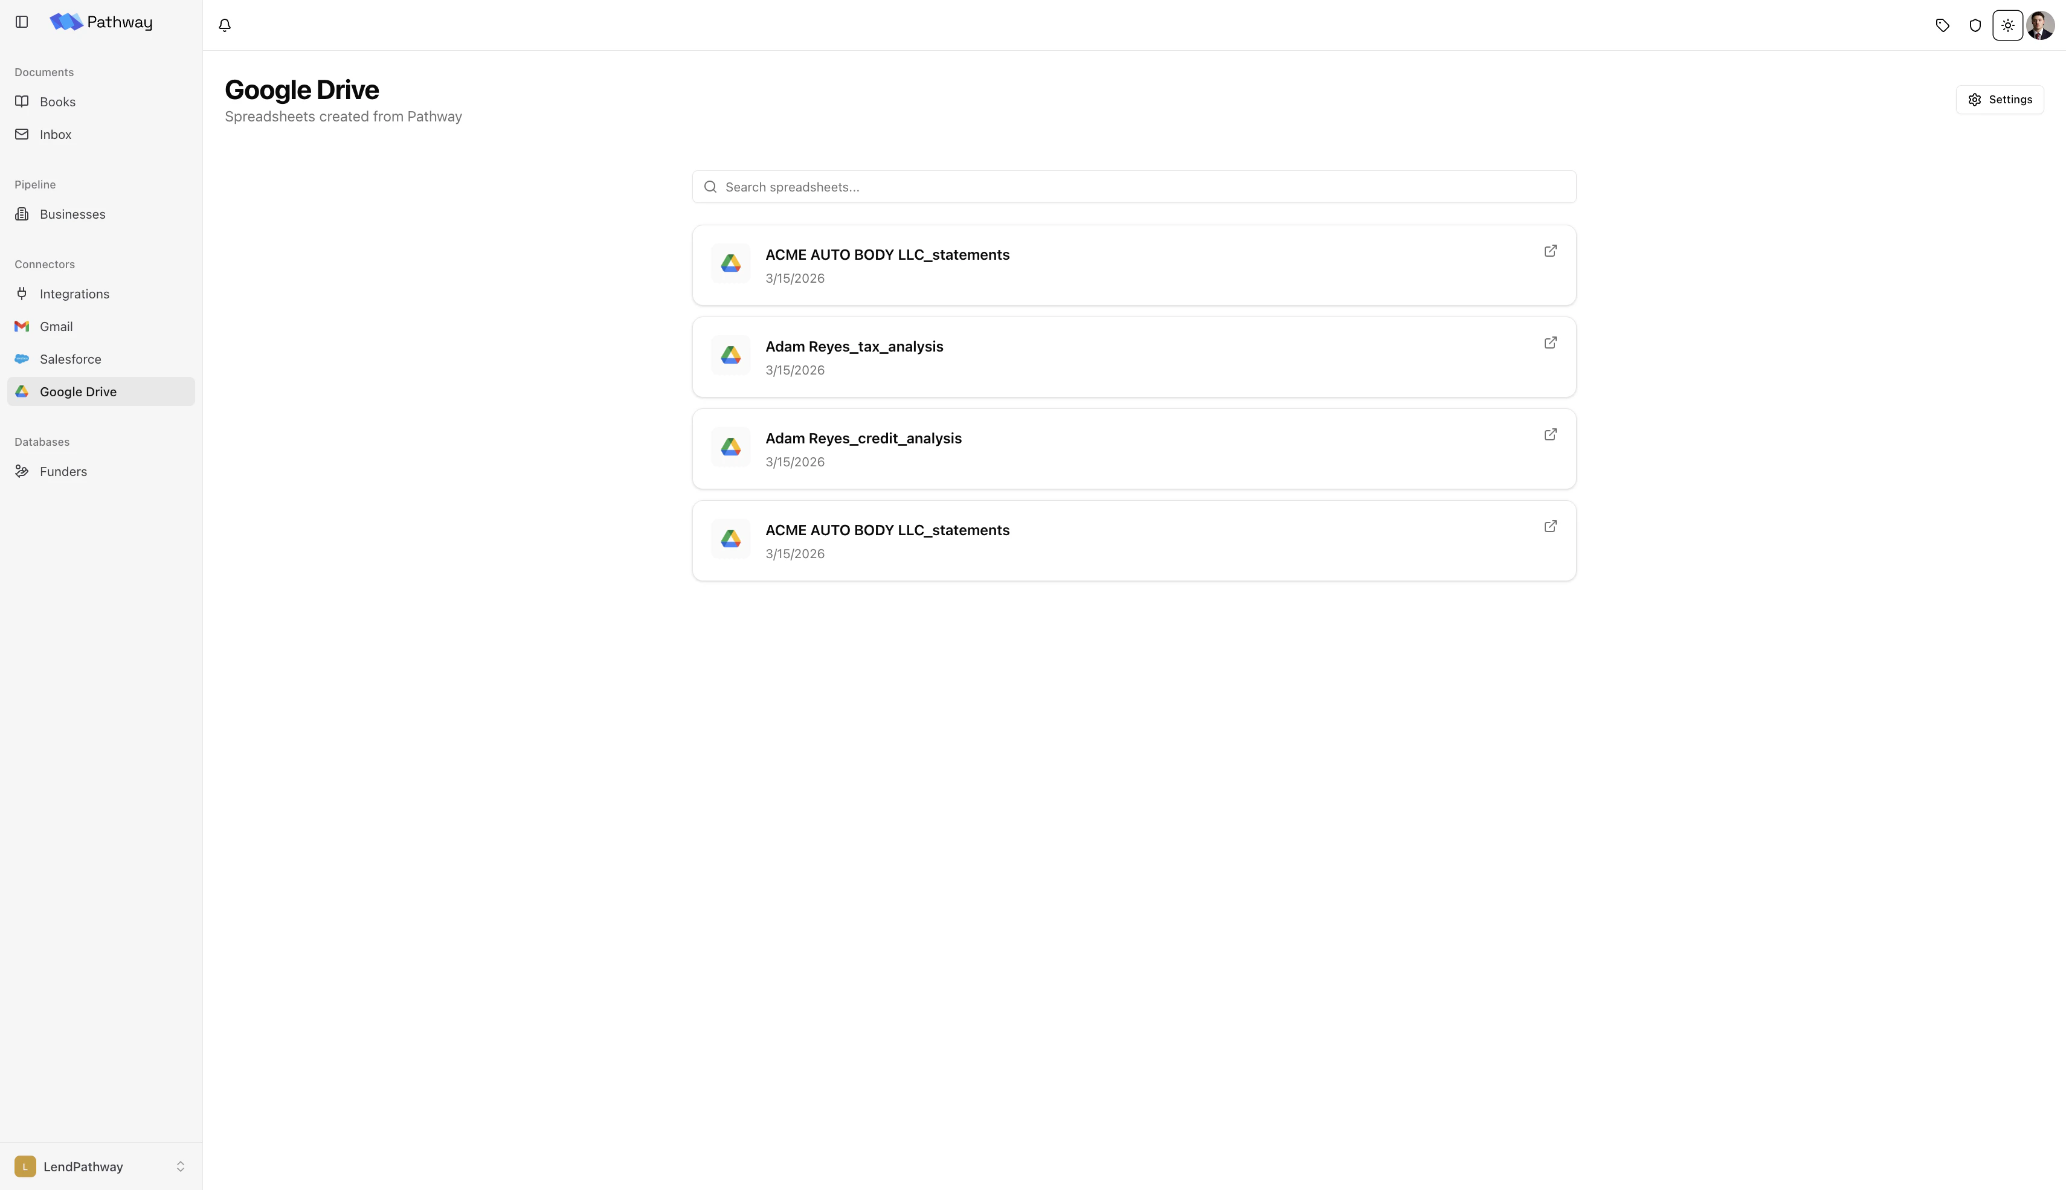Open last ACME AUTO BODY external link

[1550, 526]
